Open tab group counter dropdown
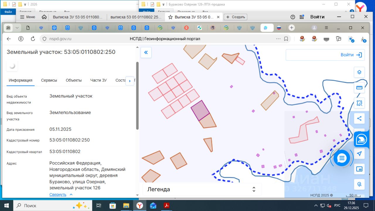The width and height of the screenshot is (375, 211). tap(17, 28)
